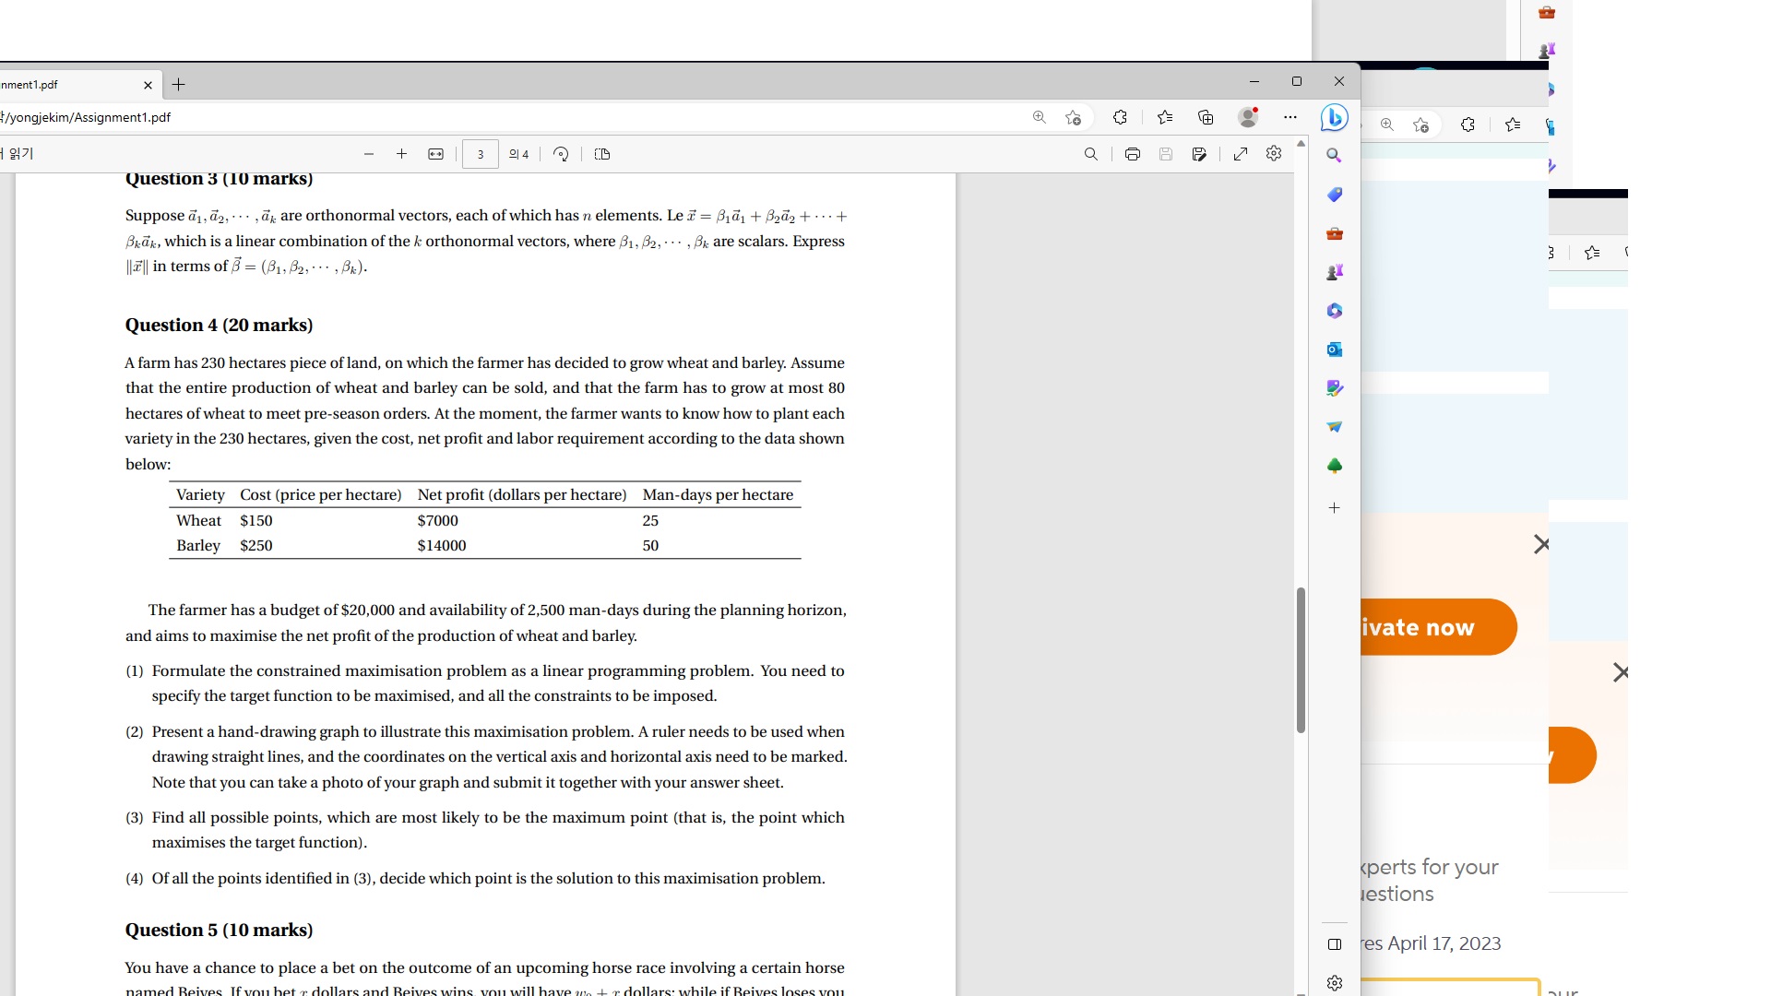Open Bing Copilot sidebar chat

point(1334,117)
